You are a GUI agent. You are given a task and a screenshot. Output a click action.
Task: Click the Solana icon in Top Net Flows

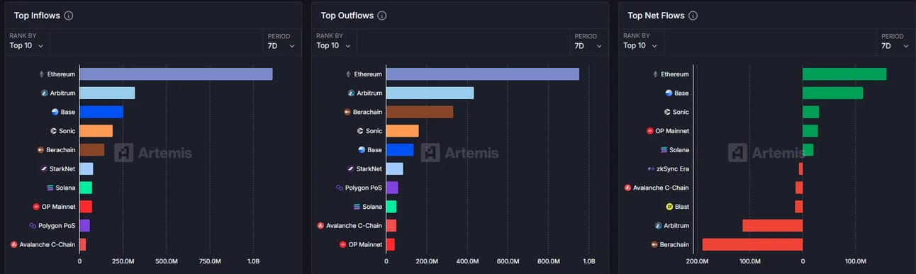pyautogui.click(x=664, y=150)
